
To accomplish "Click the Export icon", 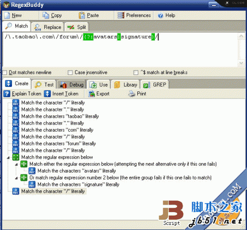I will coord(92,94).
